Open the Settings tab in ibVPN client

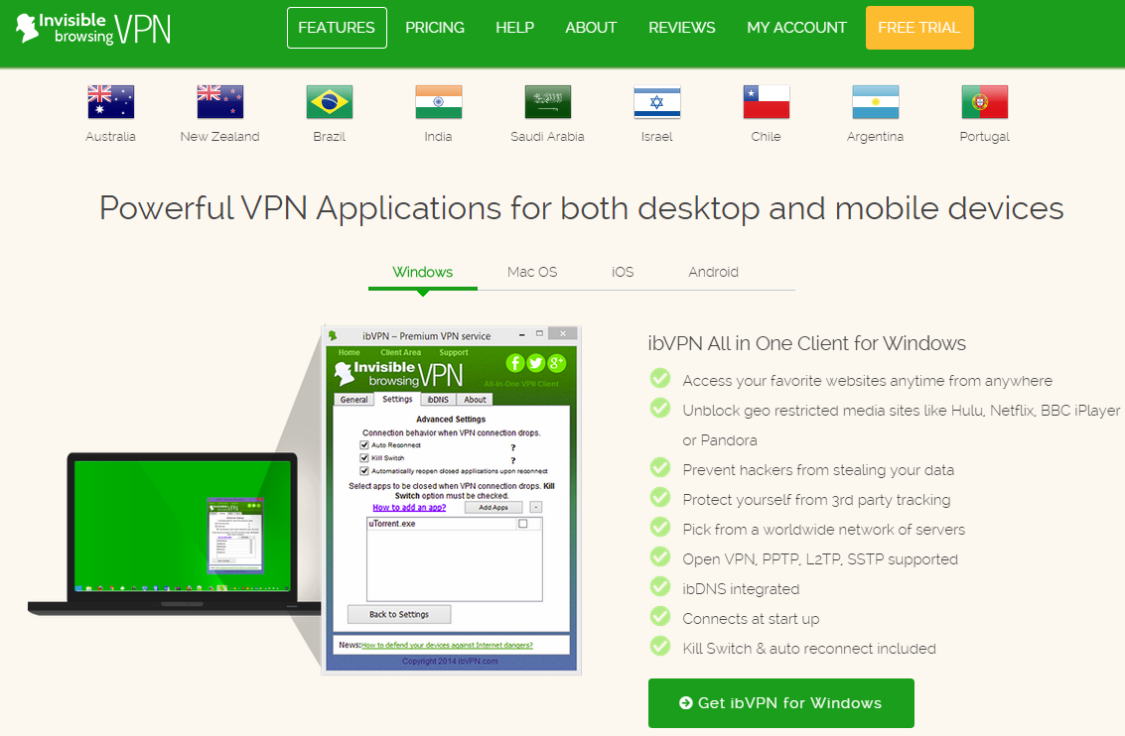pyautogui.click(x=397, y=399)
